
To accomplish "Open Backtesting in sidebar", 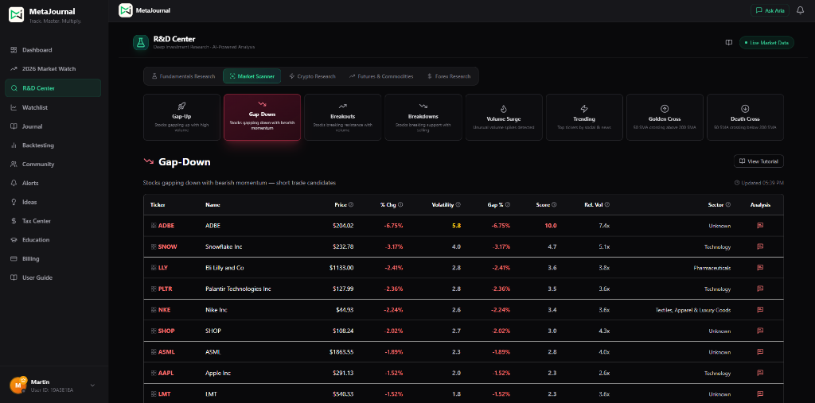I will coord(53,145).
